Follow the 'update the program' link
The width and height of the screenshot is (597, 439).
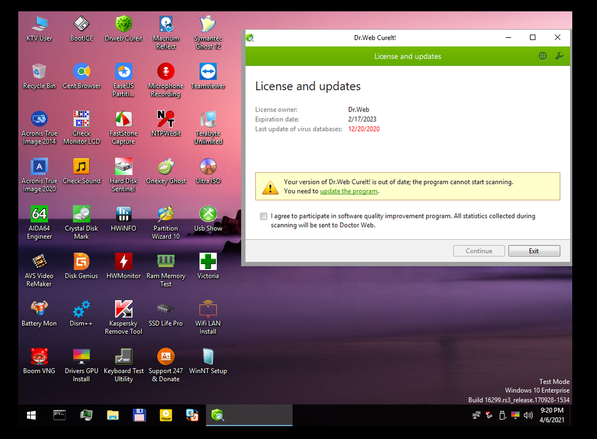pos(349,191)
